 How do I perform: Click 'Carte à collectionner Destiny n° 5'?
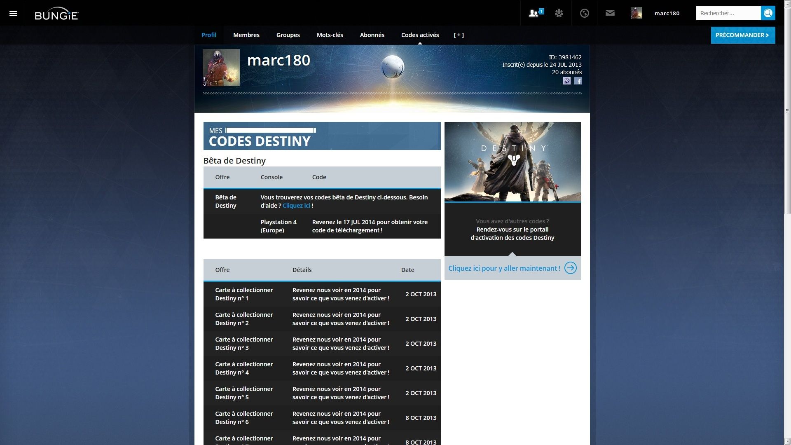[244, 393]
